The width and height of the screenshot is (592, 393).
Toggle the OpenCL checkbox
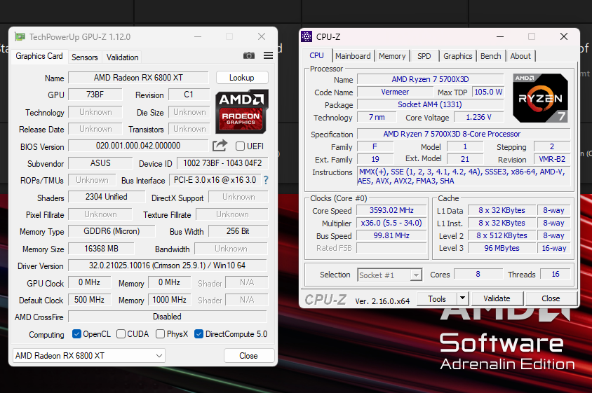(76, 333)
